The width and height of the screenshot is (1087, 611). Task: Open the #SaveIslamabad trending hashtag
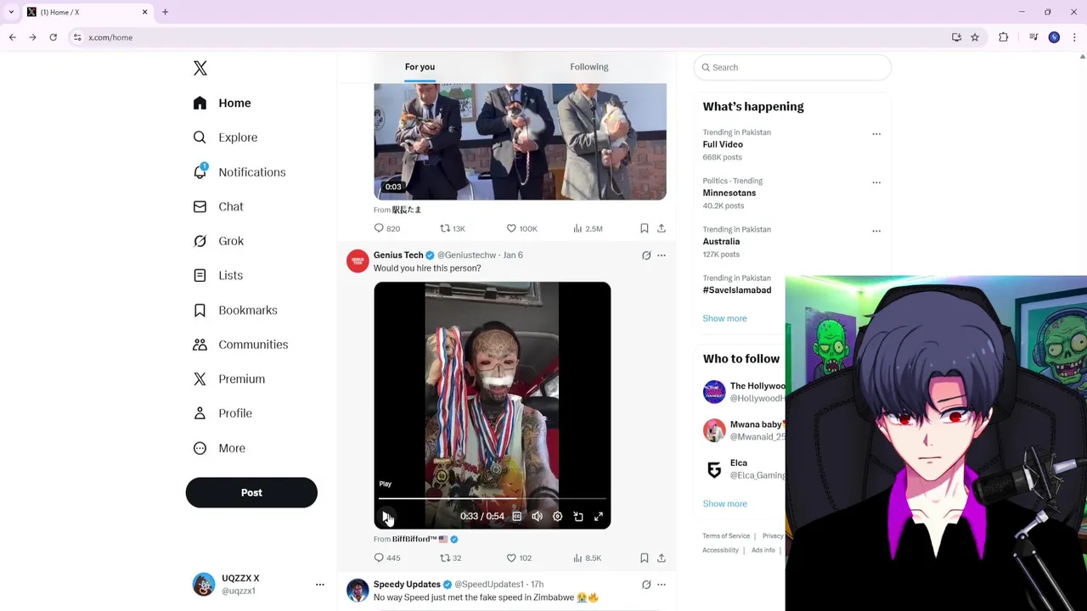(x=737, y=290)
